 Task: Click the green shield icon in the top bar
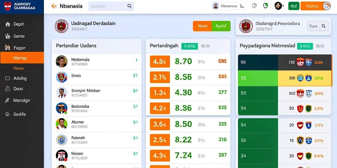tap(266, 6)
